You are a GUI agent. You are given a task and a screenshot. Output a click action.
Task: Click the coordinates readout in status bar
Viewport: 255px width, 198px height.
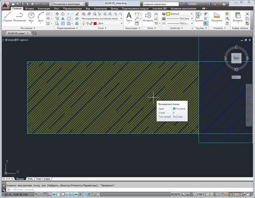click(16, 194)
